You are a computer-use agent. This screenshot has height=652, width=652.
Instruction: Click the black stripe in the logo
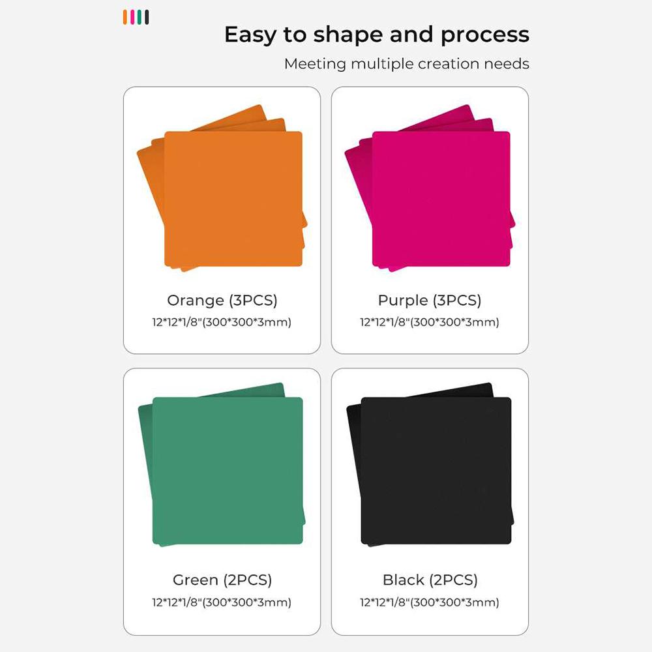[147, 17]
